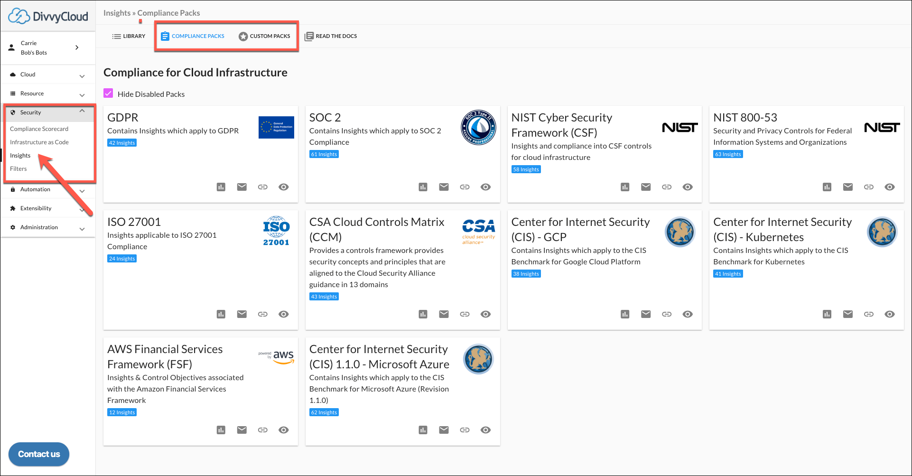Viewport: 912px width, 476px height.
Task: Expand the Administration menu section
Action: coord(48,227)
